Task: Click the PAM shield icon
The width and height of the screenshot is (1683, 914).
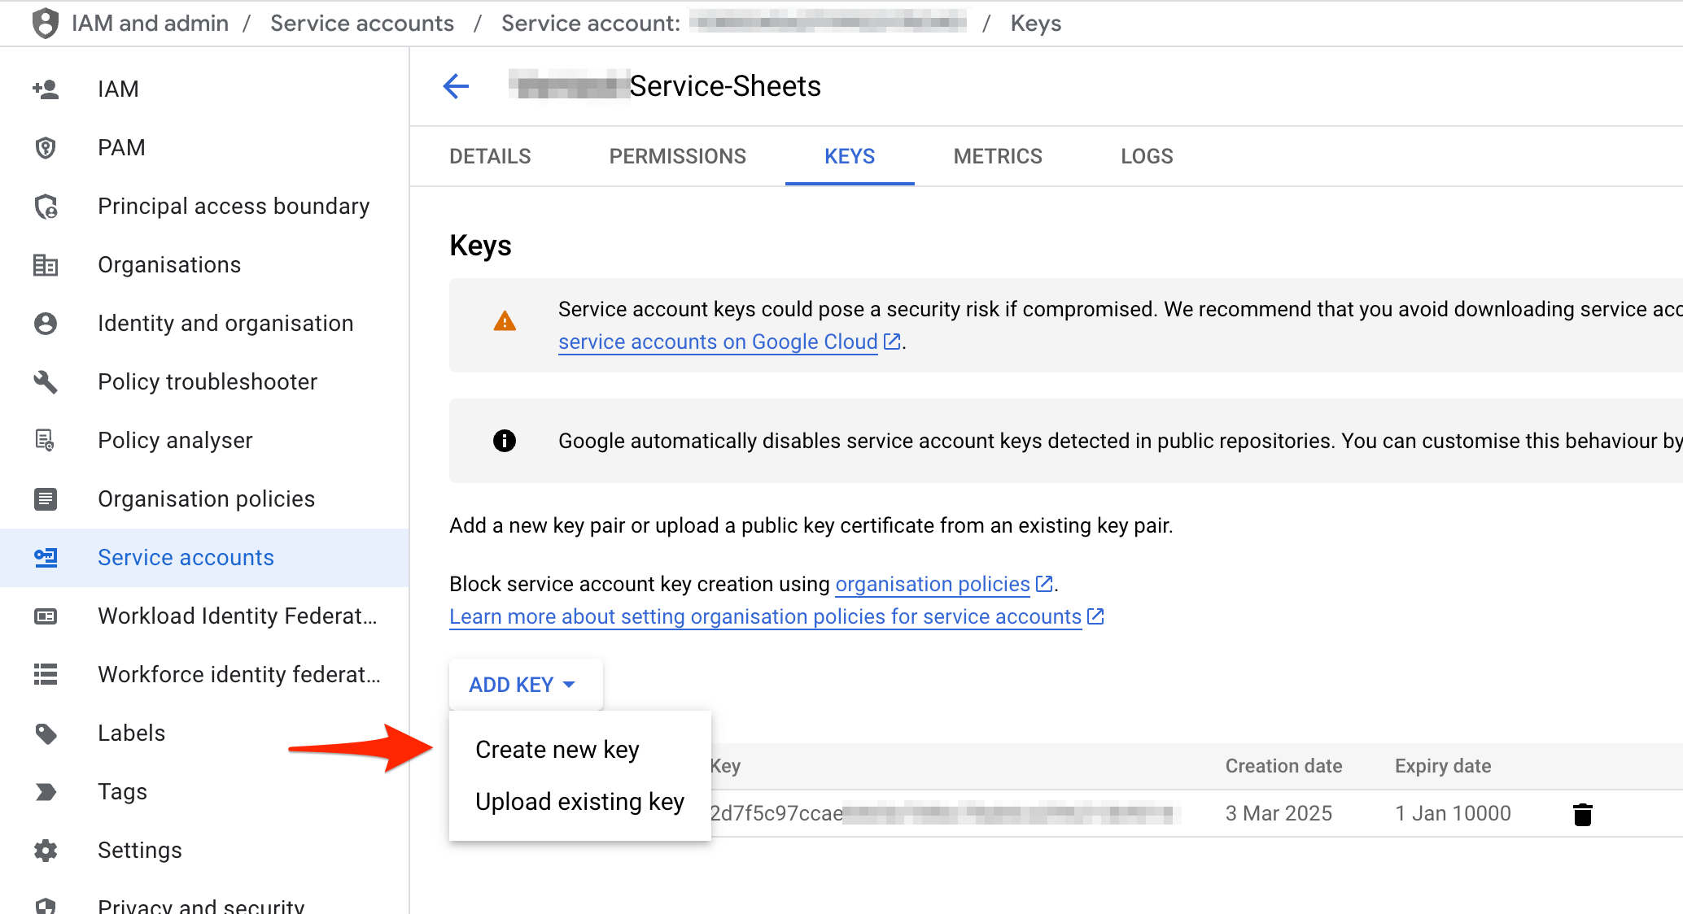Action: pos(46,147)
